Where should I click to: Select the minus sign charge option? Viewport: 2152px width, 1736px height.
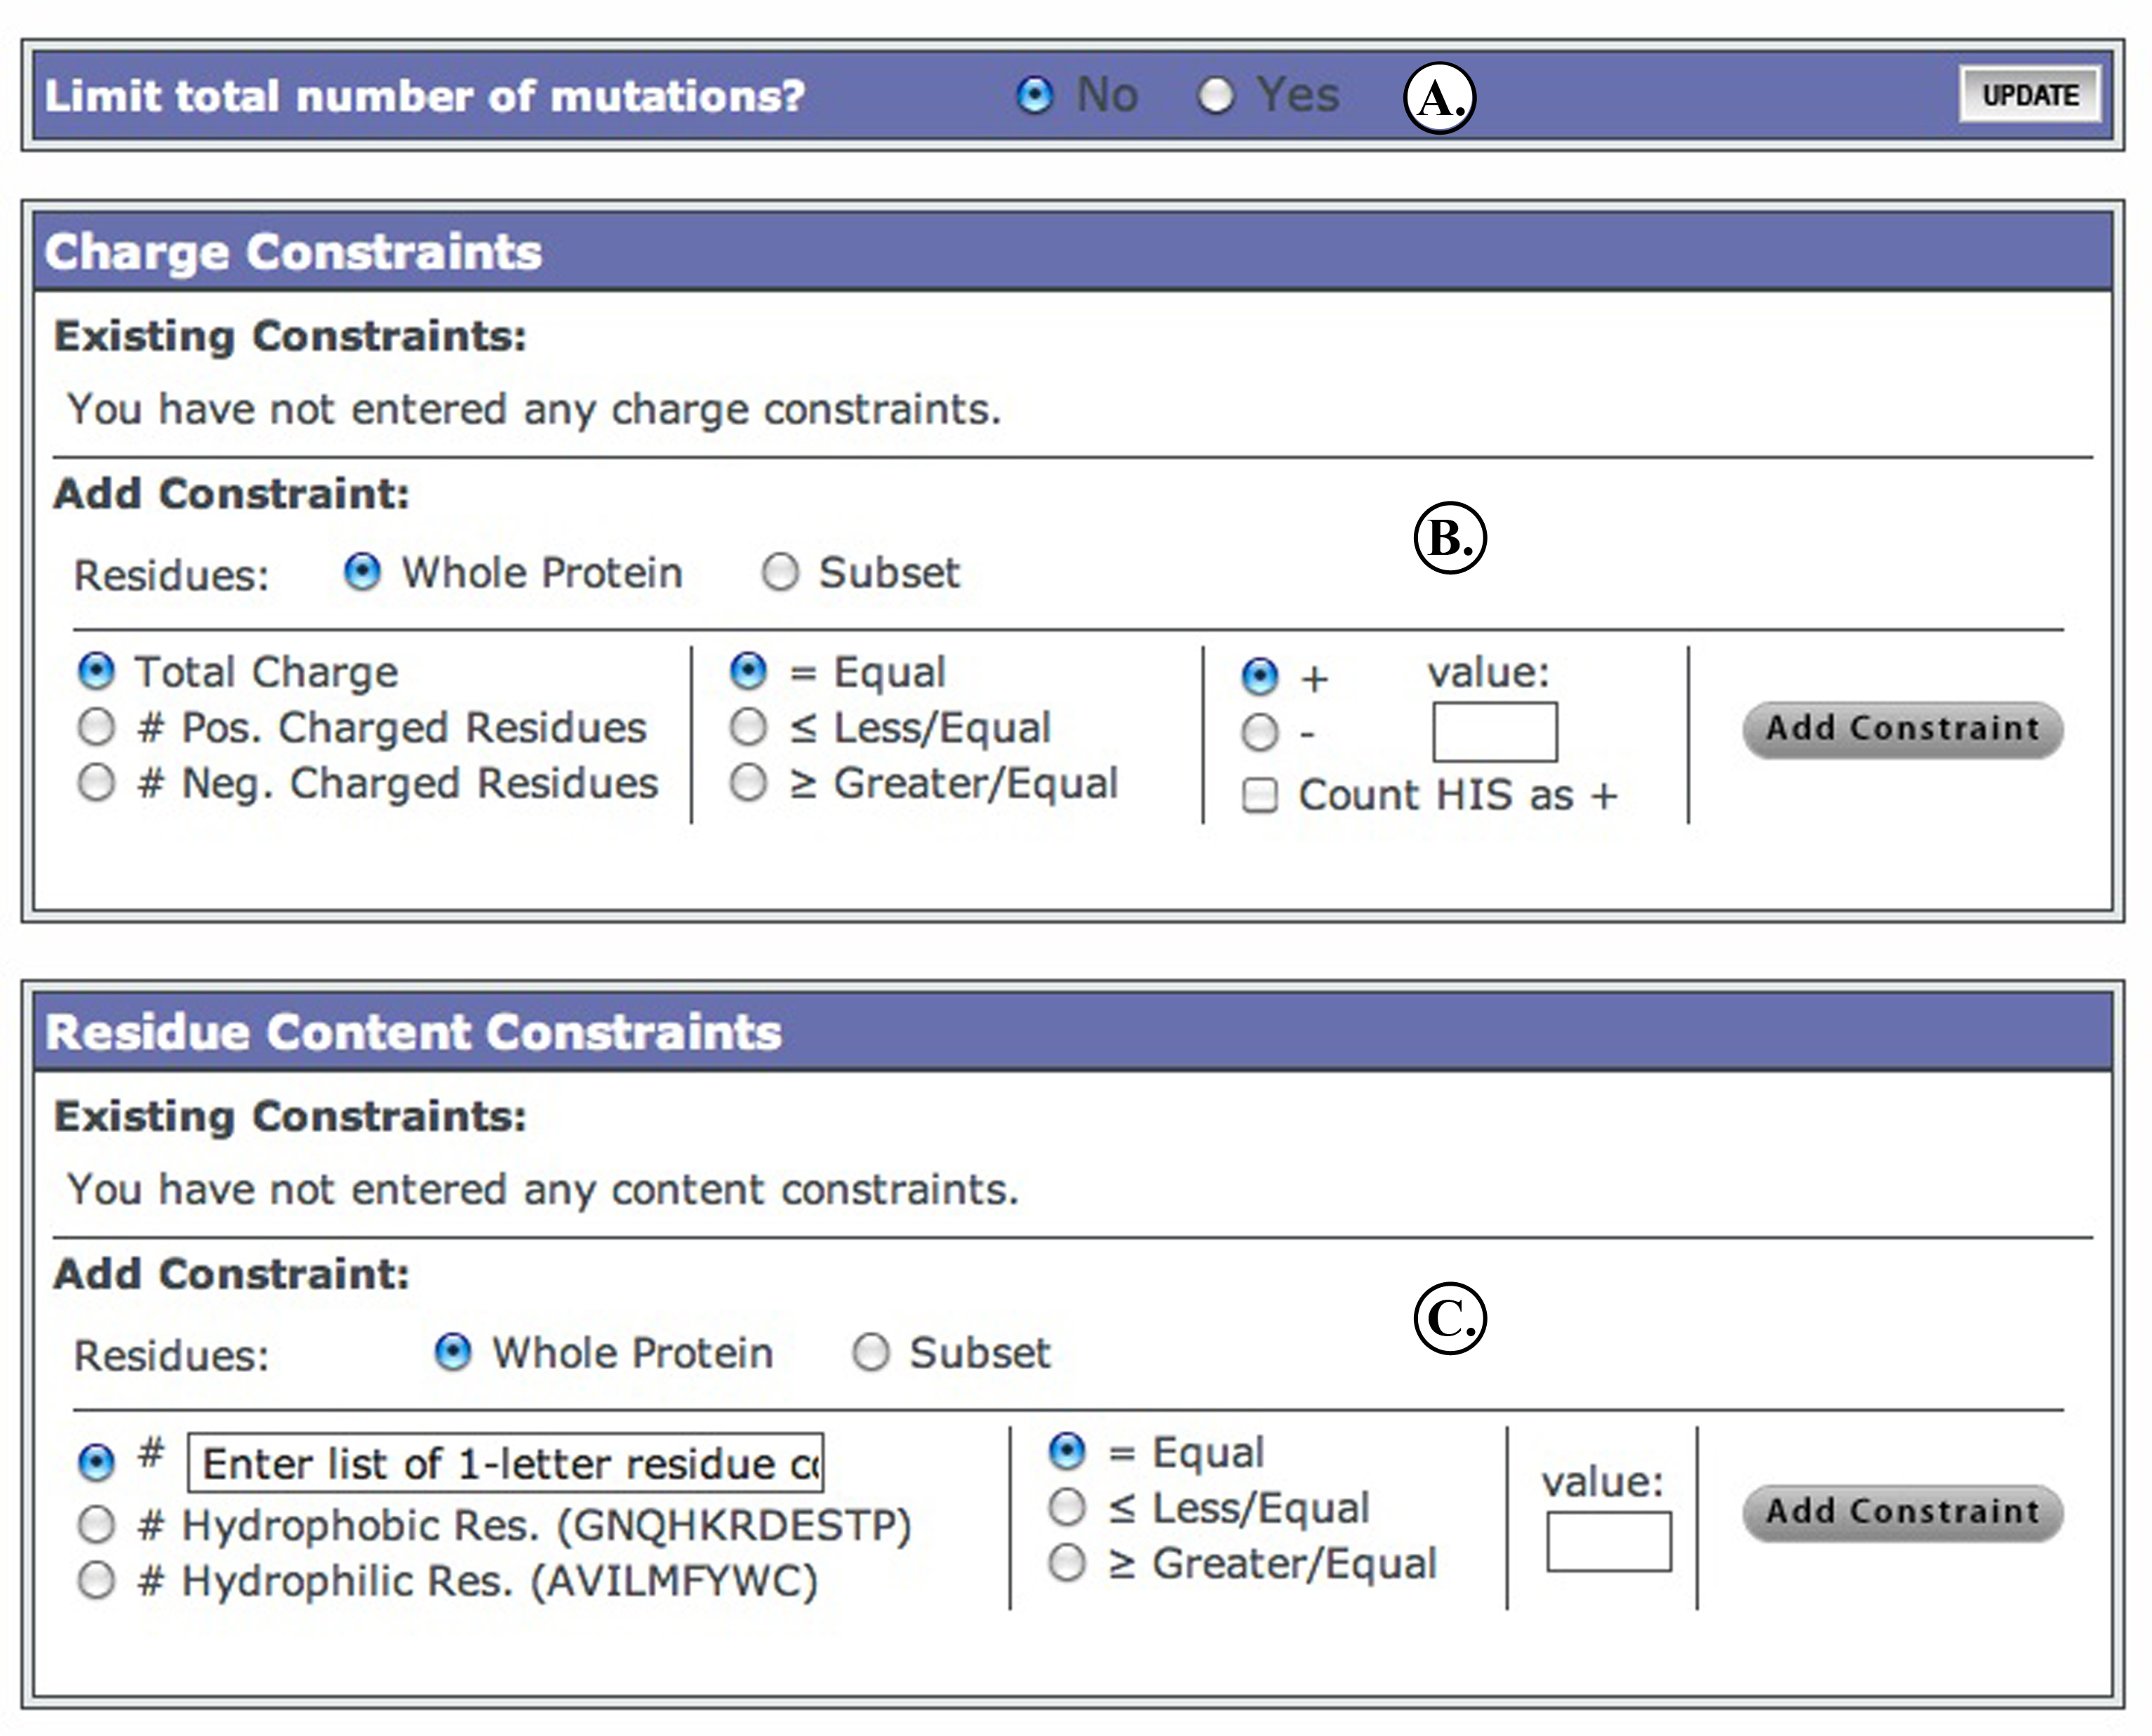click(1259, 732)
